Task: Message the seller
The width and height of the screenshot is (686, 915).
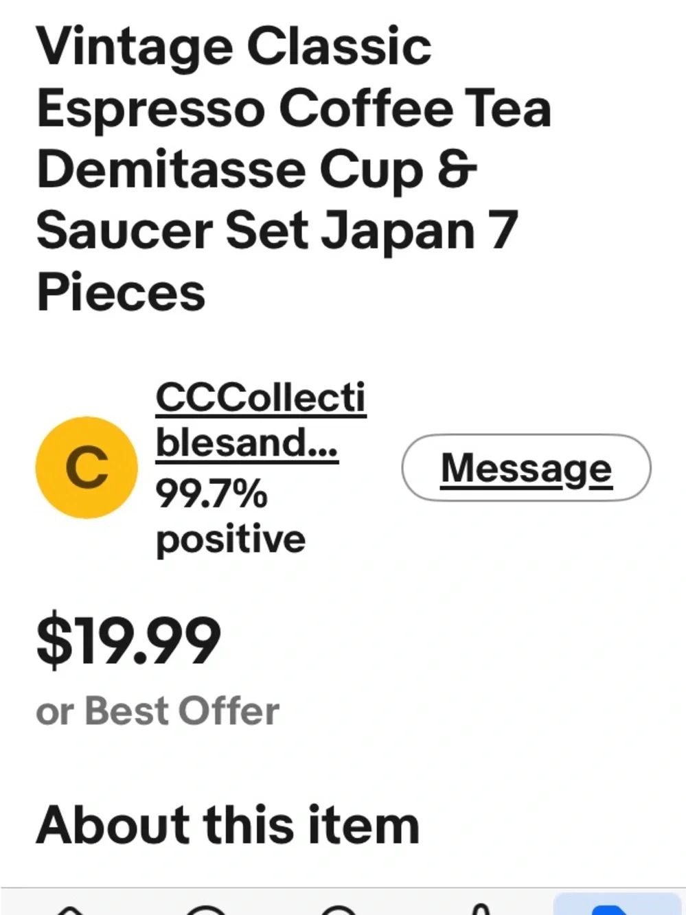Action: pos(526,467)
